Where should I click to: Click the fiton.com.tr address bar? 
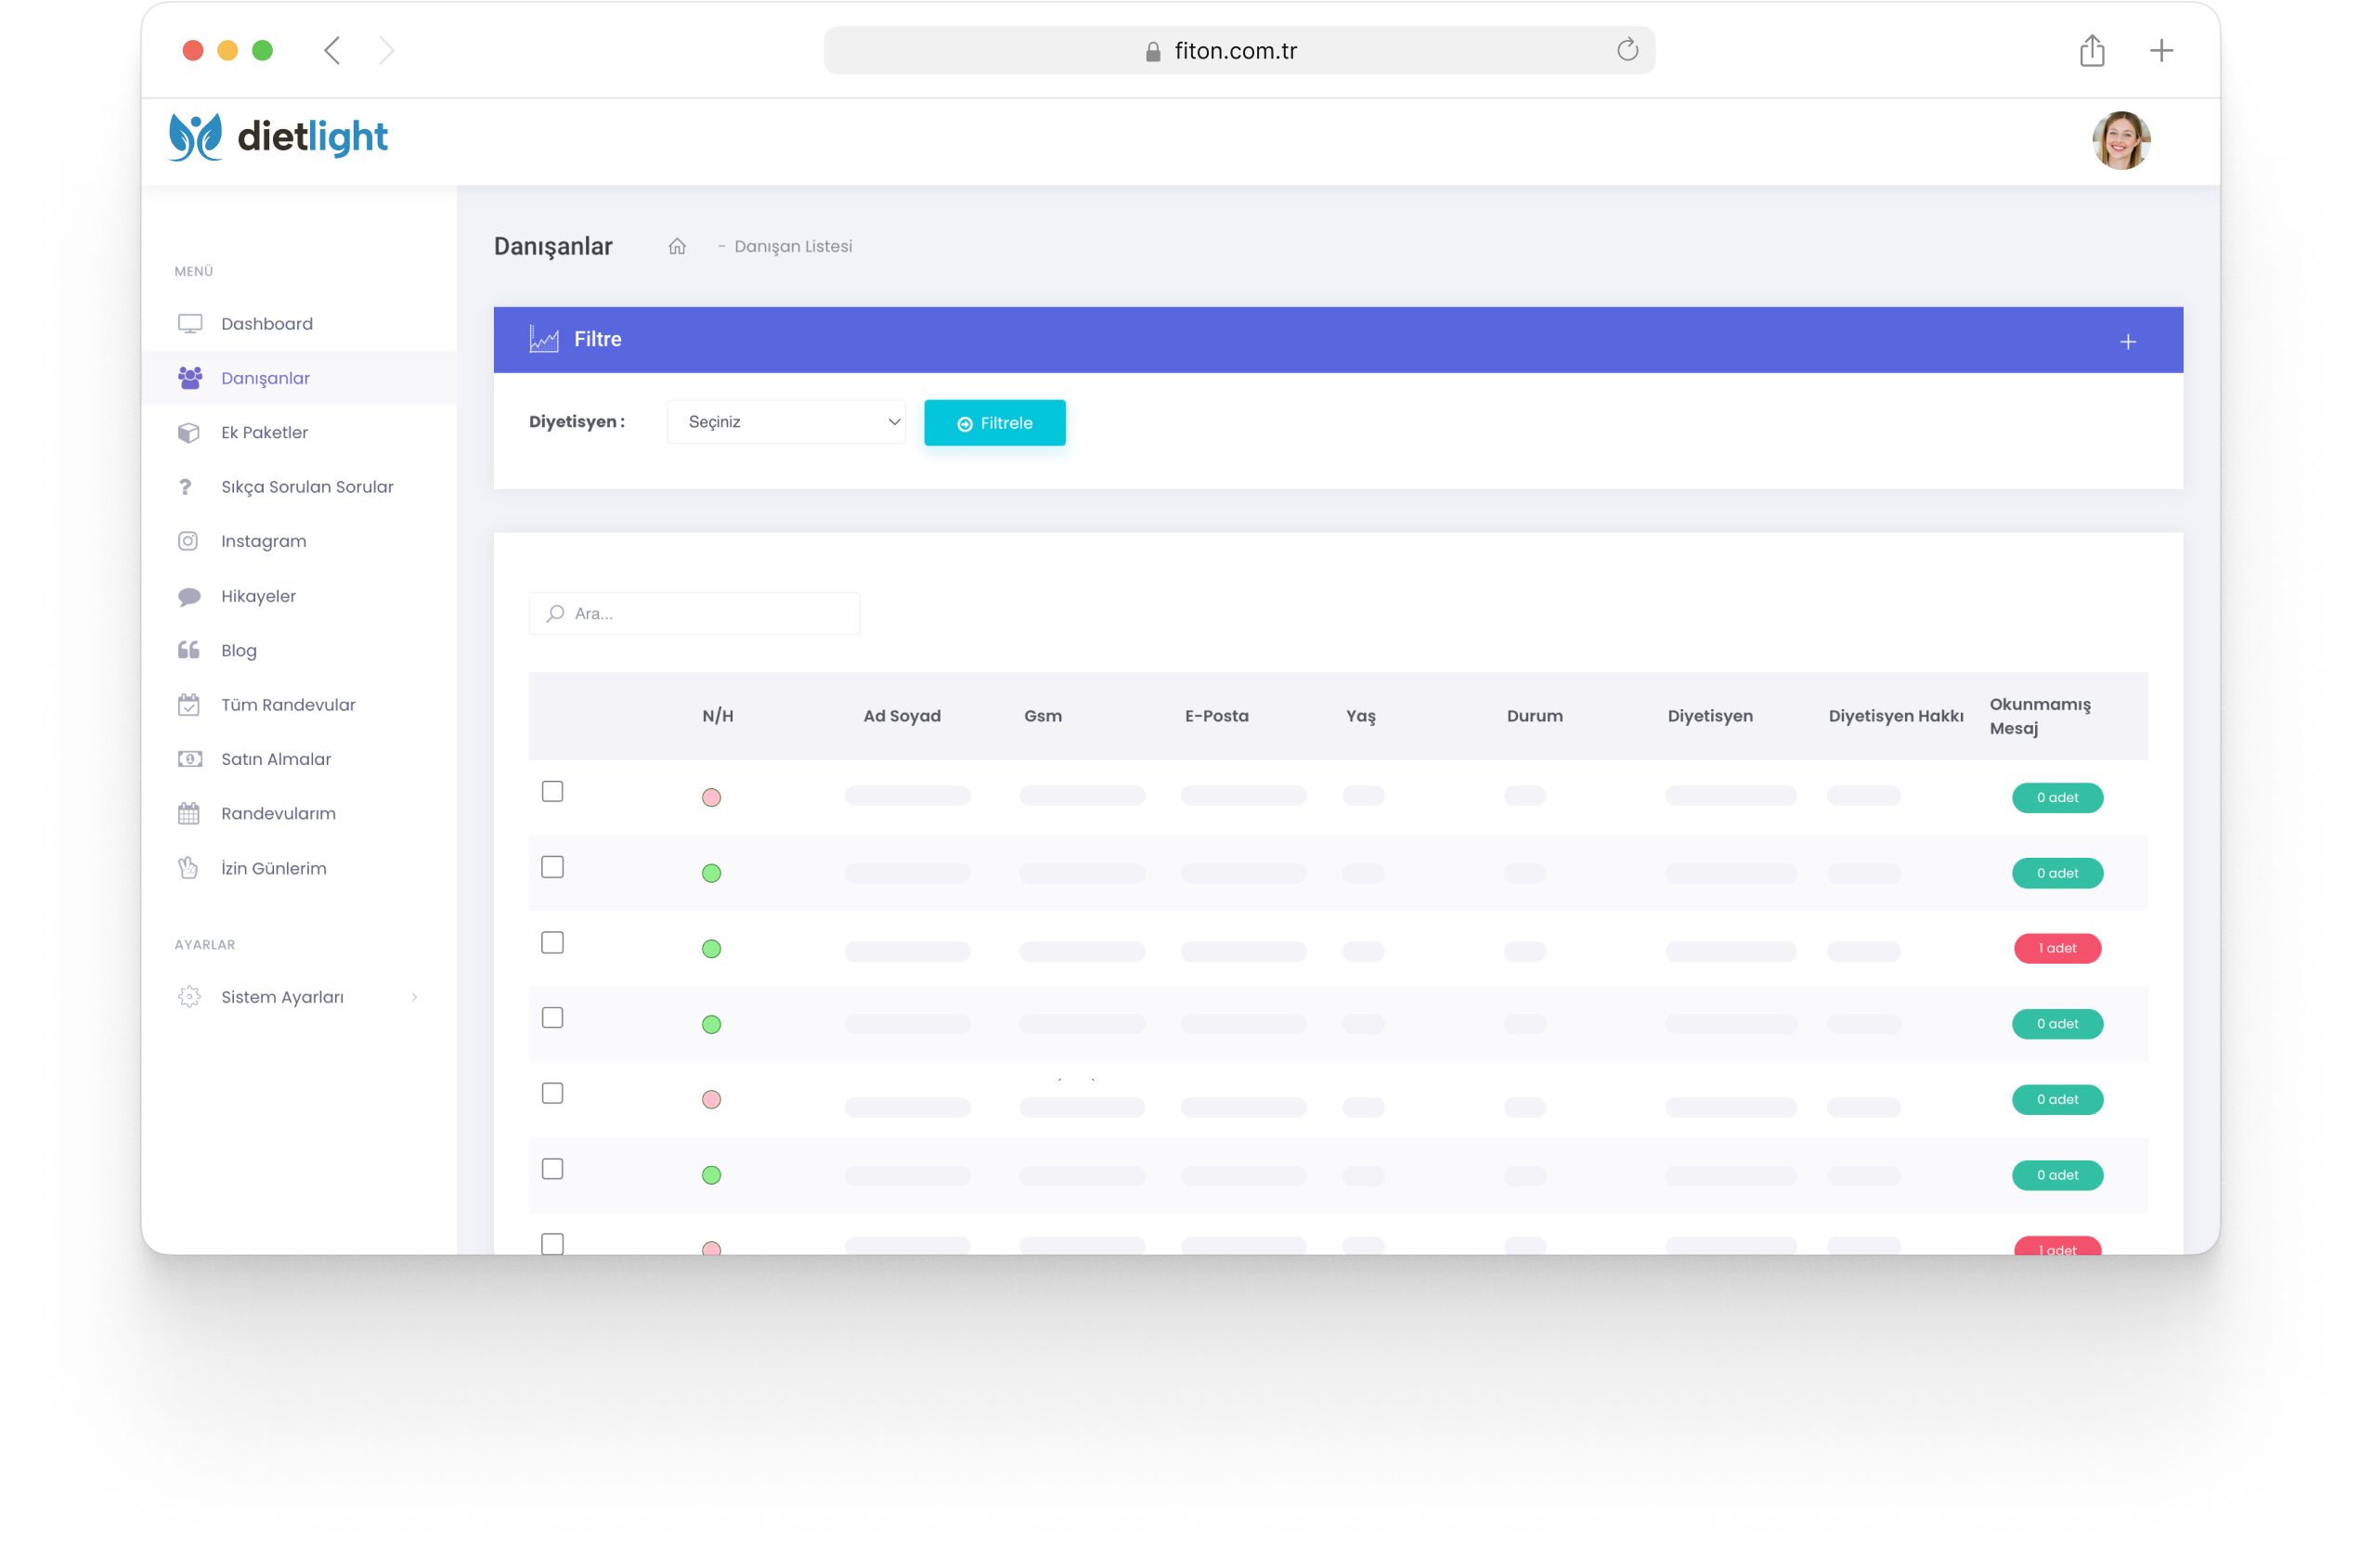point(1238,50)
